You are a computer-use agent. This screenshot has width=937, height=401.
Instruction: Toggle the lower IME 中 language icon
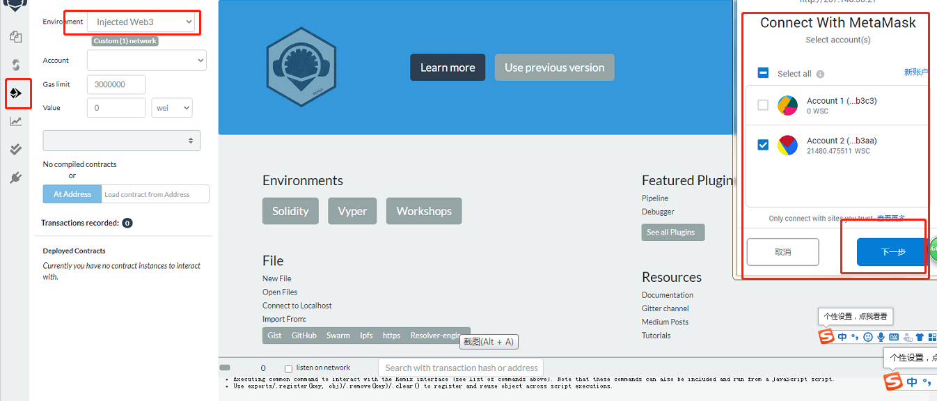pos(912,382)
